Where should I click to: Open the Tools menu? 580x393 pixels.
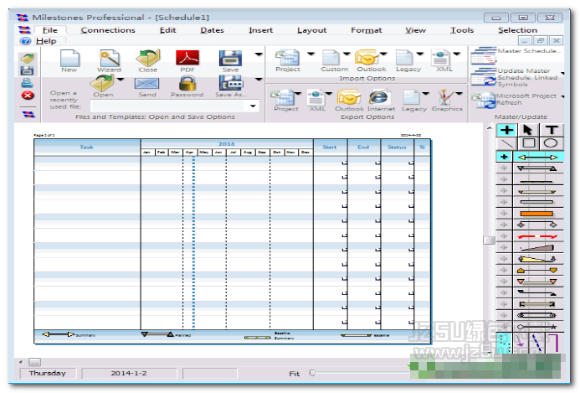[x=462, y=30]
